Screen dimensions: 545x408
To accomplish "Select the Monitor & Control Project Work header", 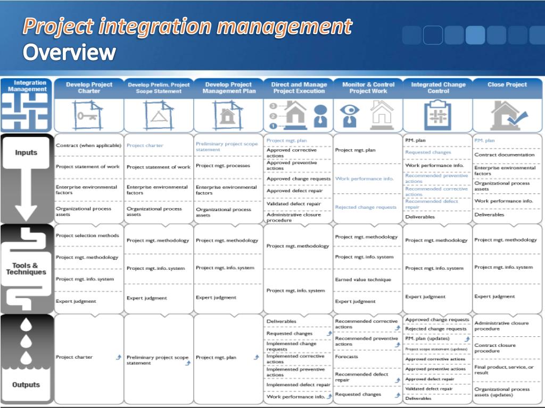I will pyautogui.click(x=368, y=88).
